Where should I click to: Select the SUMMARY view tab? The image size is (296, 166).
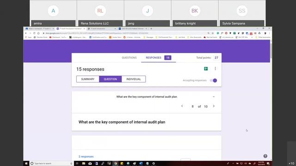[x=88, y=79]
